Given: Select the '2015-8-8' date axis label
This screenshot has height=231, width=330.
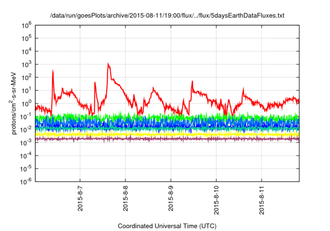Looking at the screenshot, I should coord(125,198).
